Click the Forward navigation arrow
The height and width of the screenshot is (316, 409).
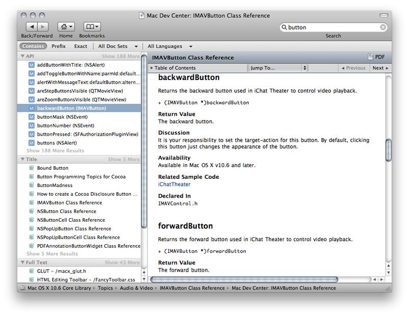(43, 27)
